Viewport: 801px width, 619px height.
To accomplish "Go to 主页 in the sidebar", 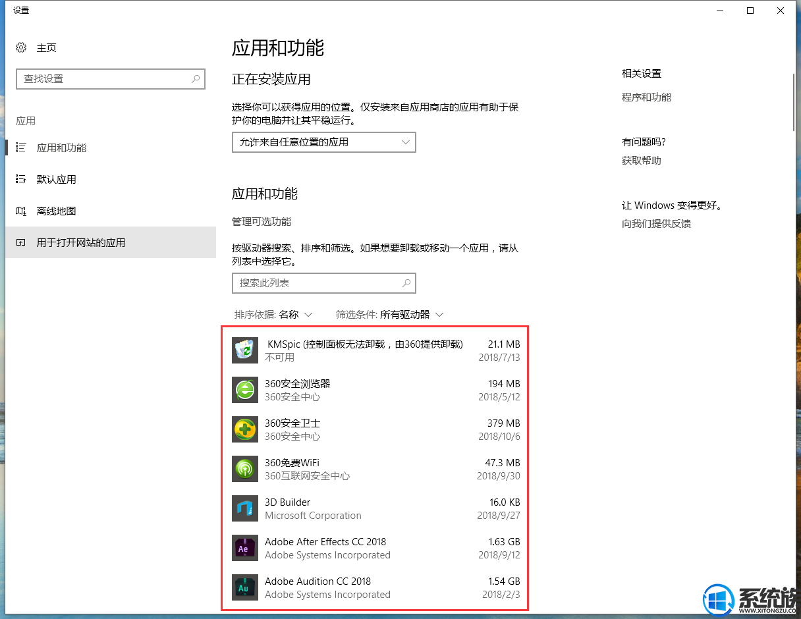I will (x=47, y=47).
